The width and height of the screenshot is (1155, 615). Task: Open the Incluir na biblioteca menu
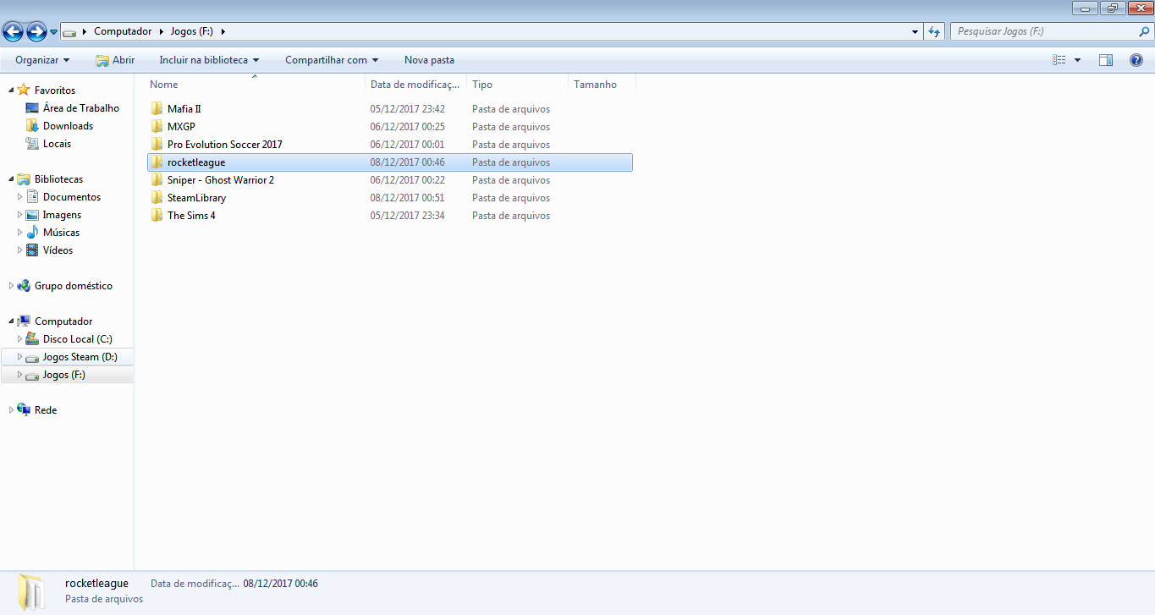tap(209, 60)
